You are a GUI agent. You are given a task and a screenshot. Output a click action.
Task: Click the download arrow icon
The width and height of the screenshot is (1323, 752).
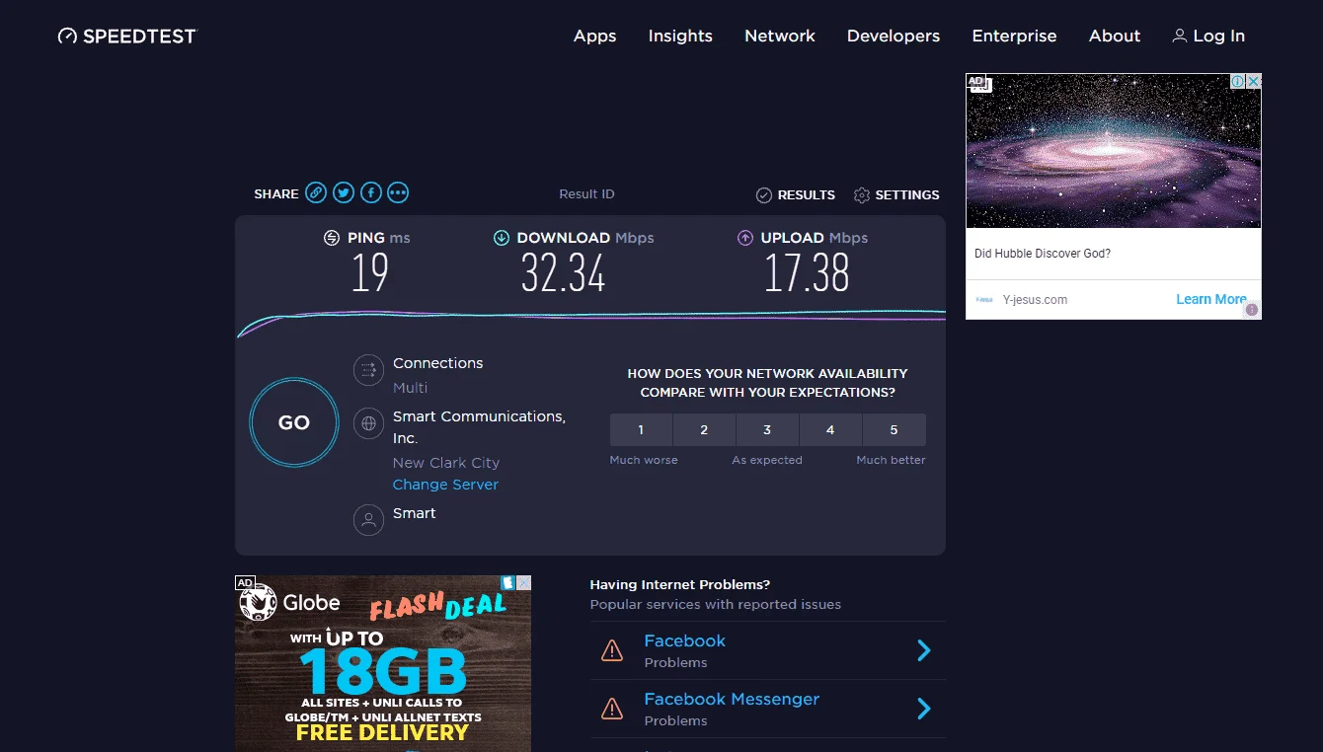pos(502,238)
